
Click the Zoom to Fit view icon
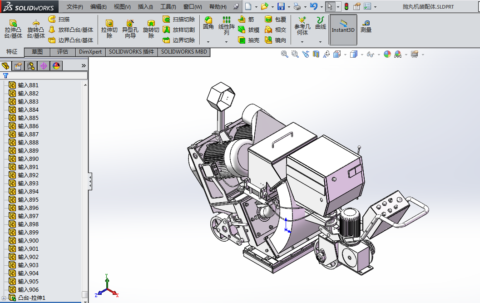[285, 55]
